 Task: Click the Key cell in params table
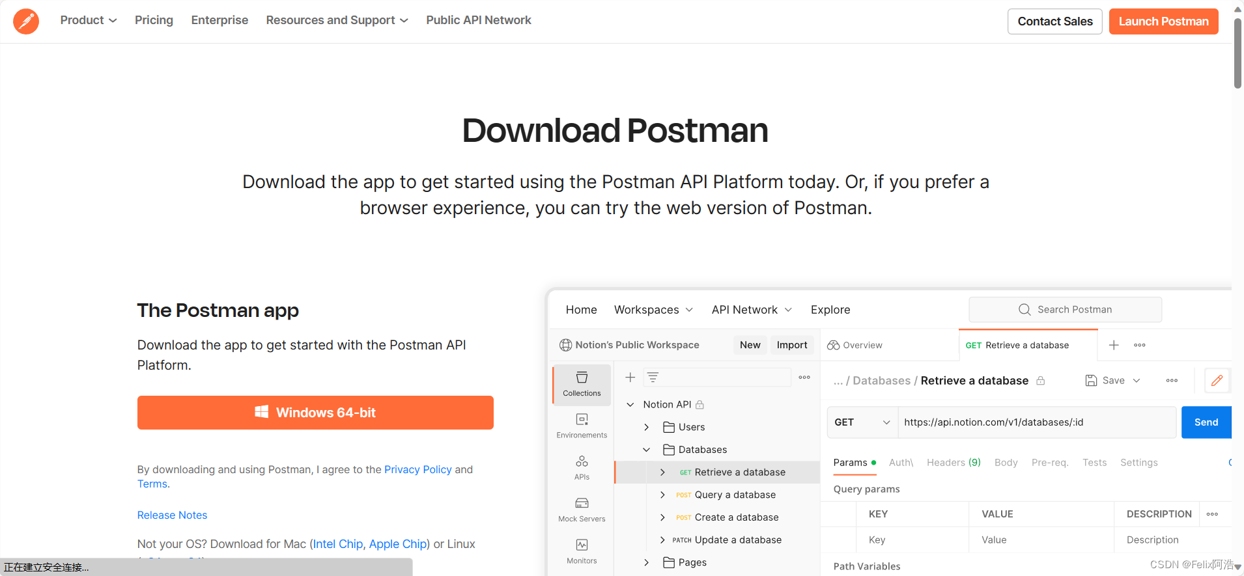coord(912,540)
